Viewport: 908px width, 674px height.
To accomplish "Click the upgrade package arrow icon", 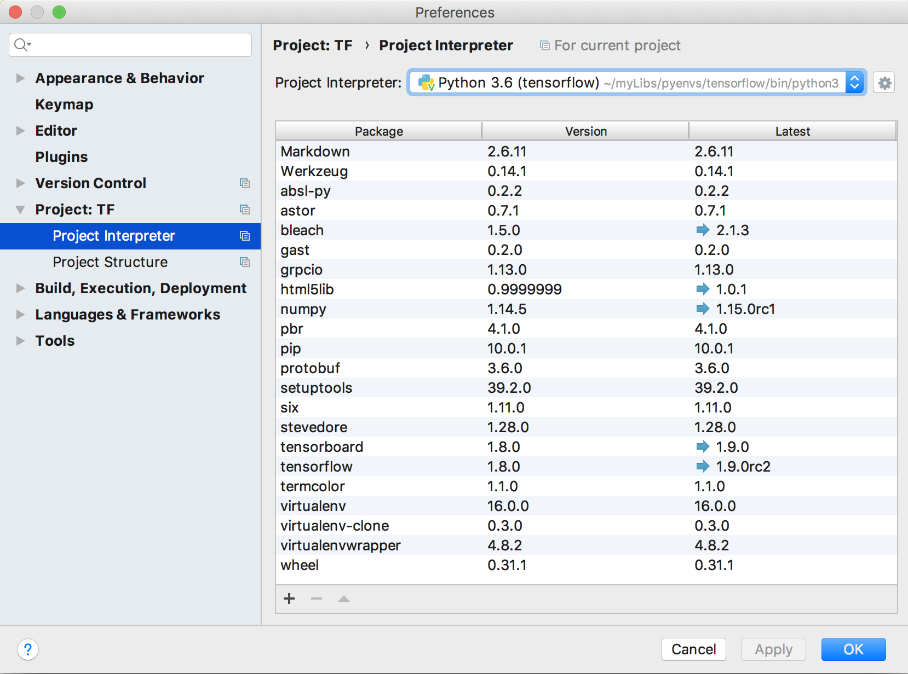I will (344, 599).
